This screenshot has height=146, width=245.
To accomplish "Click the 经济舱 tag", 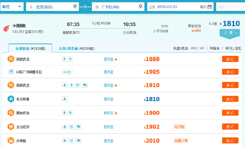I will 180,126.
